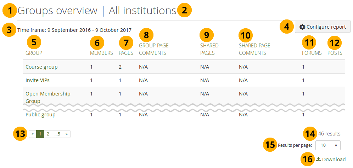
Task: Click the next page arrow »
Action: point(66,134)
